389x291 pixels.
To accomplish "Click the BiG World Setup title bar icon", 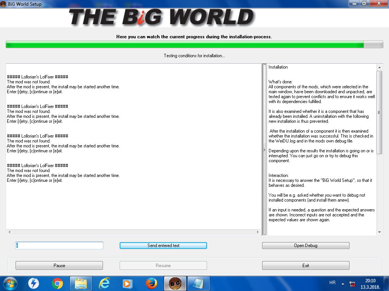I will [3, 4].
